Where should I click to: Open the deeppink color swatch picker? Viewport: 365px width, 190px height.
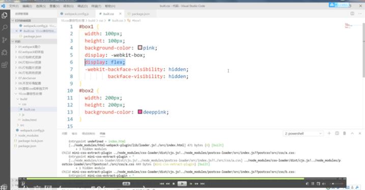click(x=140, y=112)
